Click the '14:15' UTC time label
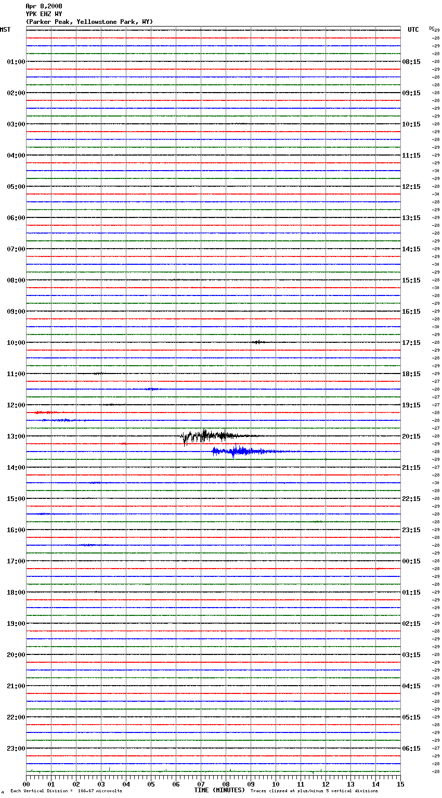Viewport: 442px width, 798px height. click(x=411, y=249)
